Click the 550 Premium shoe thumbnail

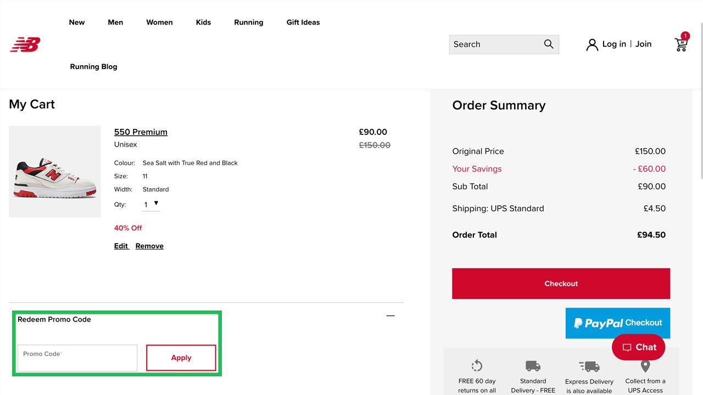(x=55, y=172)
